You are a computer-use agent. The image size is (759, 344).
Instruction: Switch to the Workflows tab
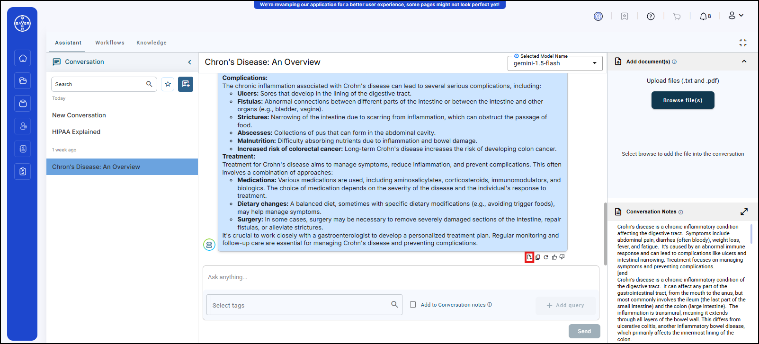point(110,43)
